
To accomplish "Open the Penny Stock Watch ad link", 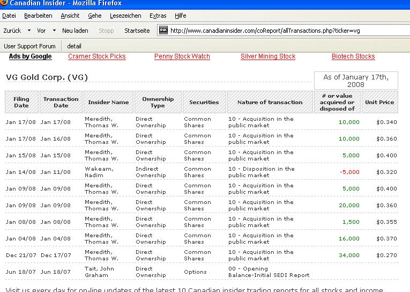I will coord(182,56).
